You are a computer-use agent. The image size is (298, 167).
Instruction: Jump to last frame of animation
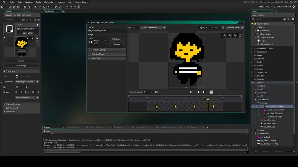(x=204, y=92)
